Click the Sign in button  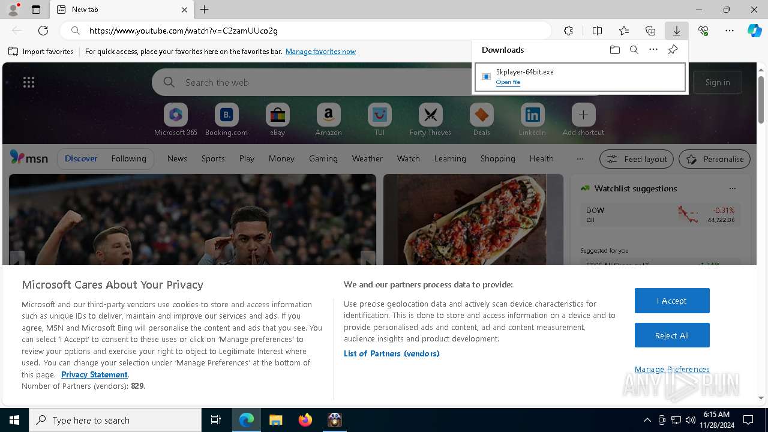[x=718, y=82]
